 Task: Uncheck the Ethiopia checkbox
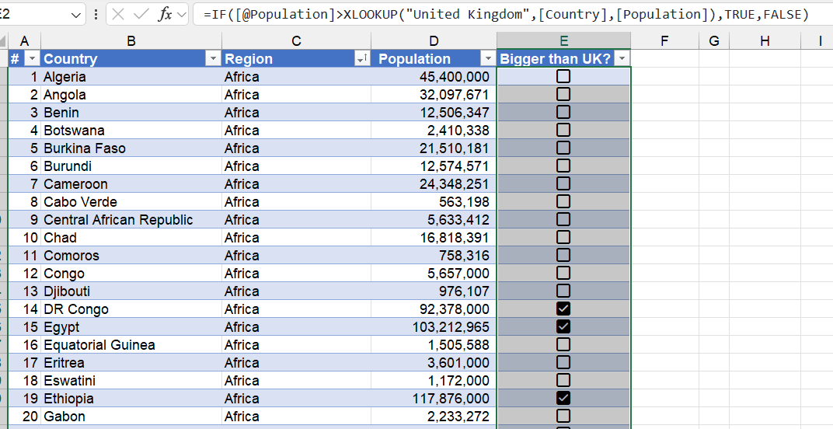(x=563, y=398)
